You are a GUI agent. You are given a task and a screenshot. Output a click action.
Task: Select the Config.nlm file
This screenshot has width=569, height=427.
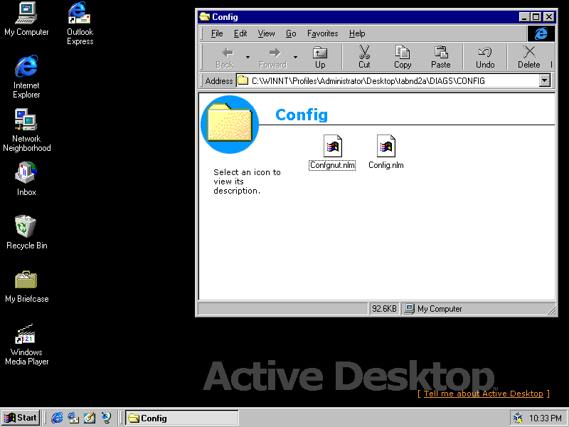(385, 152)
